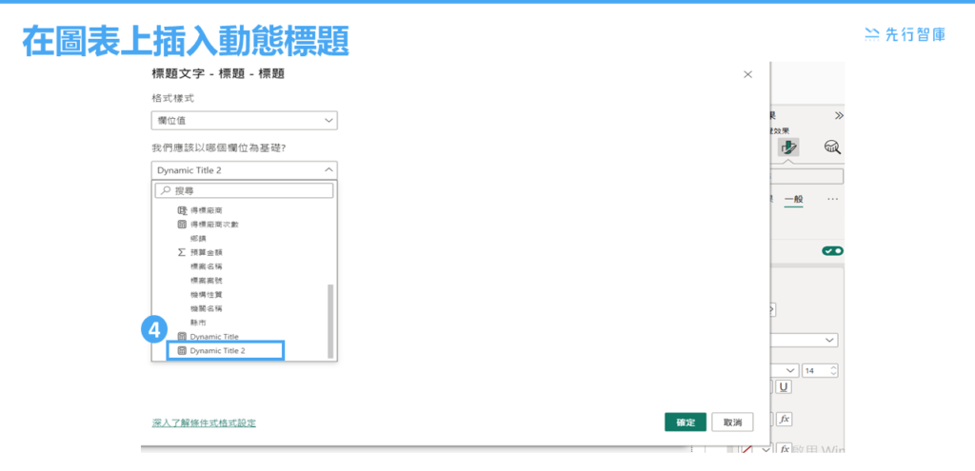Collapse the visualizations pane double chevron
The width and height of the screenshot is (975, 471).
click(839, 115)
